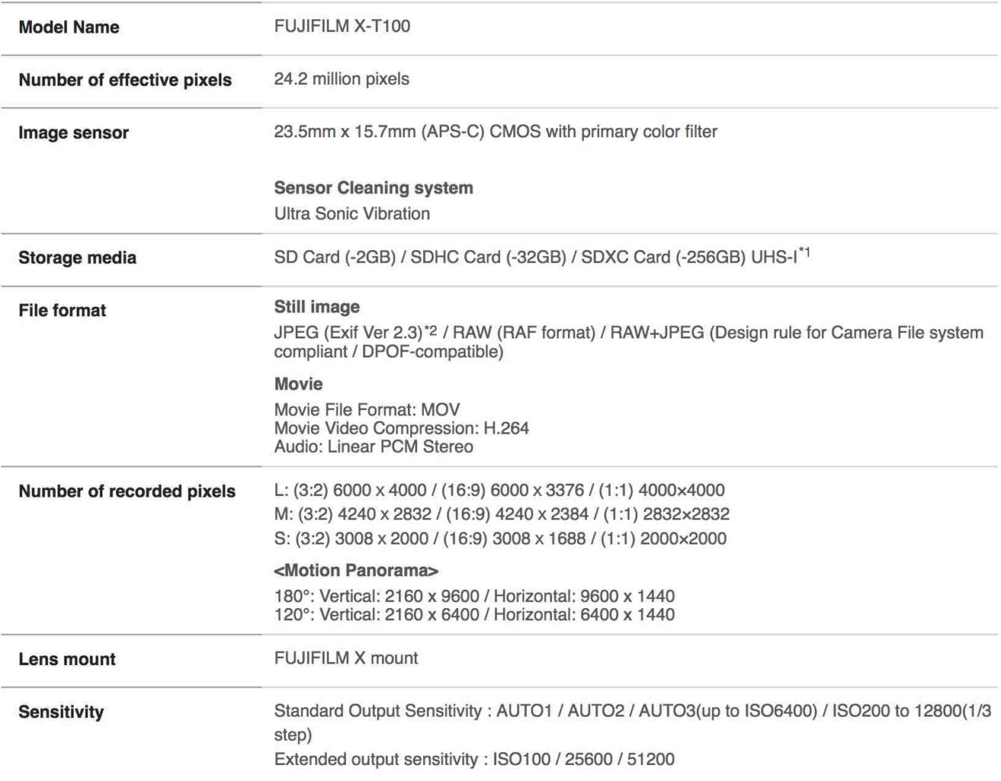Click the Motion Panorama subheading
Image resolution: width=1001 pixels, height=781 pixels.
[356, 570]
